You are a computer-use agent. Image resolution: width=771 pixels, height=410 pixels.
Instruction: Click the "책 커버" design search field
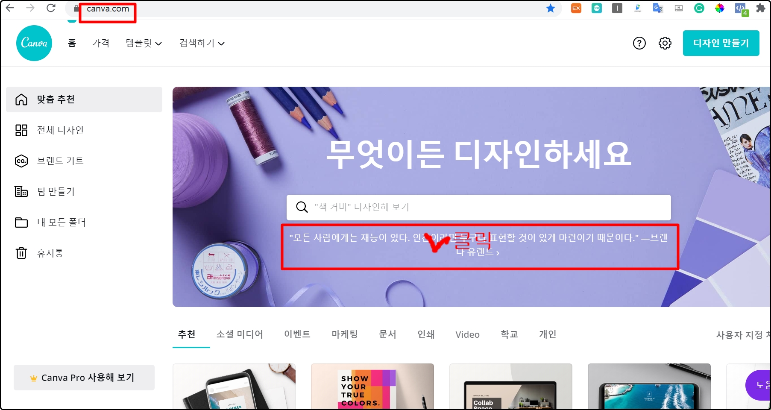click(478, 208)
